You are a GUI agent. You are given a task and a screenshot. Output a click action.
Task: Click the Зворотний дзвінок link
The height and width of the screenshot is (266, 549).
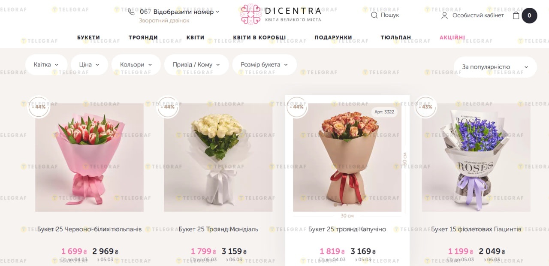click(x=164, y=21)
